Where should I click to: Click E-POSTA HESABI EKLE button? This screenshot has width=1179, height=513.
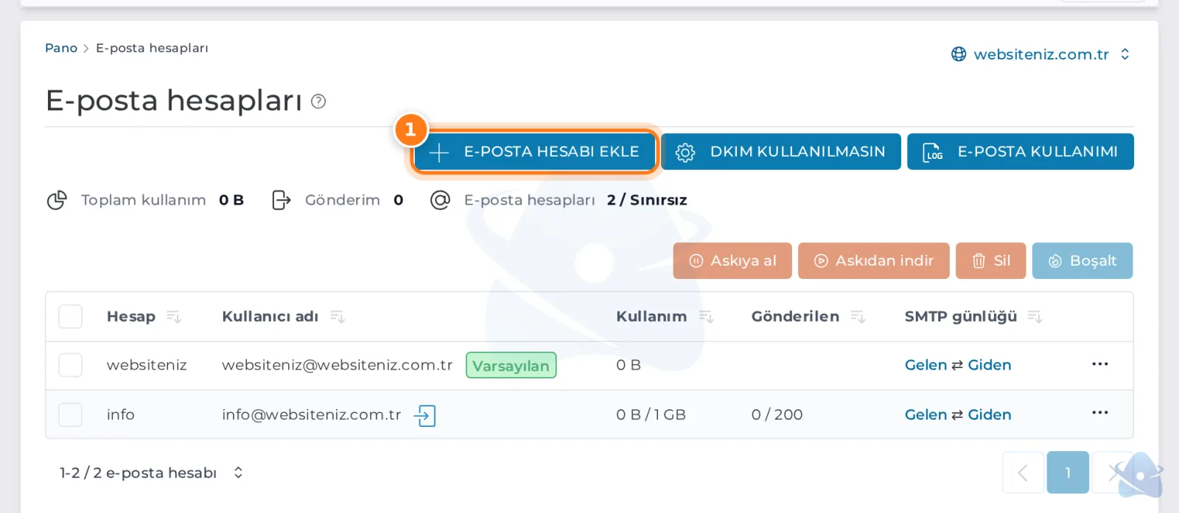pos(534,152)
